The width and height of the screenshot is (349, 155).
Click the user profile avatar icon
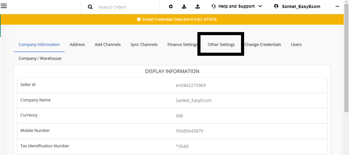[x=276, y=6]
